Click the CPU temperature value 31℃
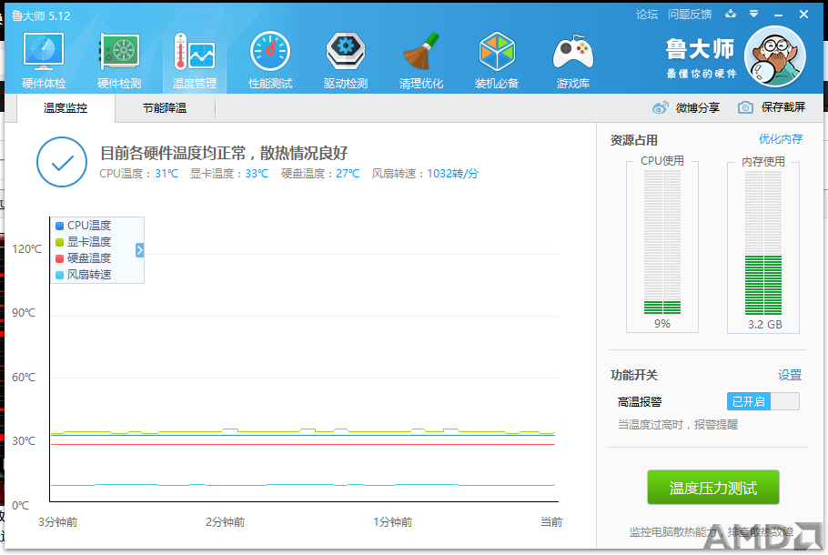Viewport: 828px width, 555px height. point(167,174)
